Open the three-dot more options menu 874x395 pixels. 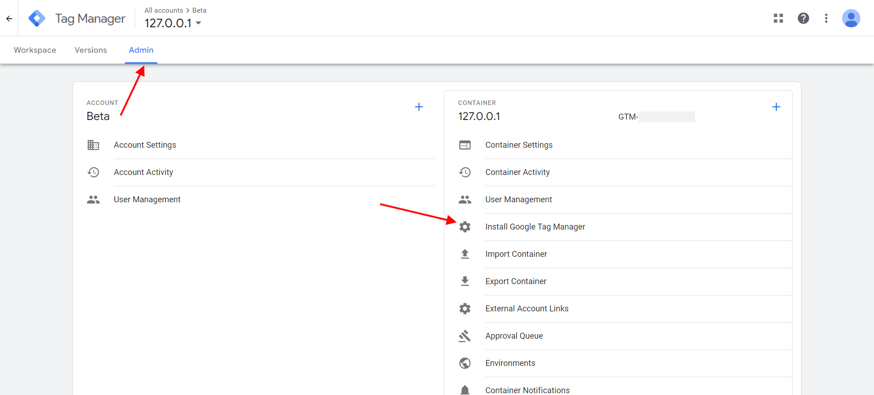[x=826, y=18]
